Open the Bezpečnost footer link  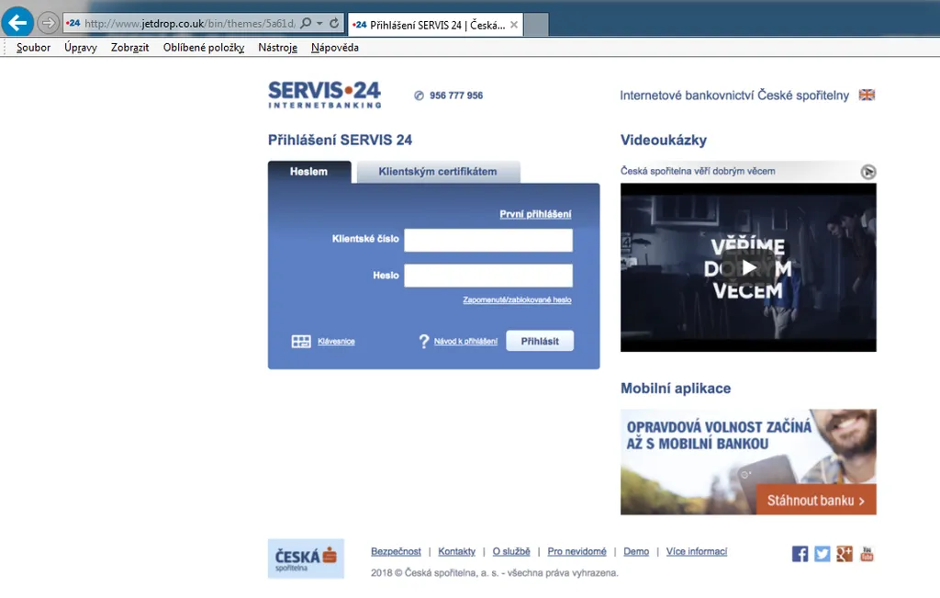click(x=397, y=551)
